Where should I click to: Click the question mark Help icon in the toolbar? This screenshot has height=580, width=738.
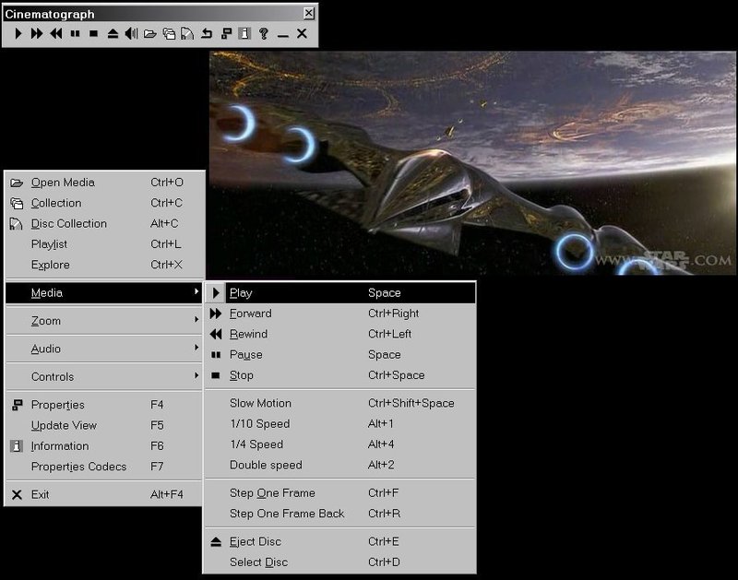click(x=264, y=33)
